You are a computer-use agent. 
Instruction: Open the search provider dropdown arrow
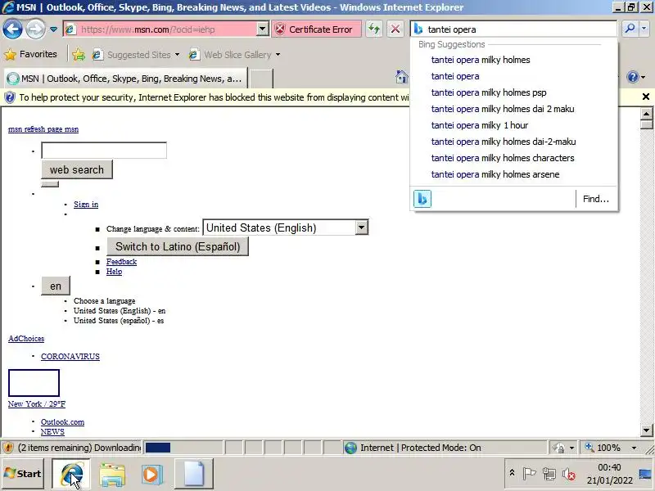[x=644, y=29]
